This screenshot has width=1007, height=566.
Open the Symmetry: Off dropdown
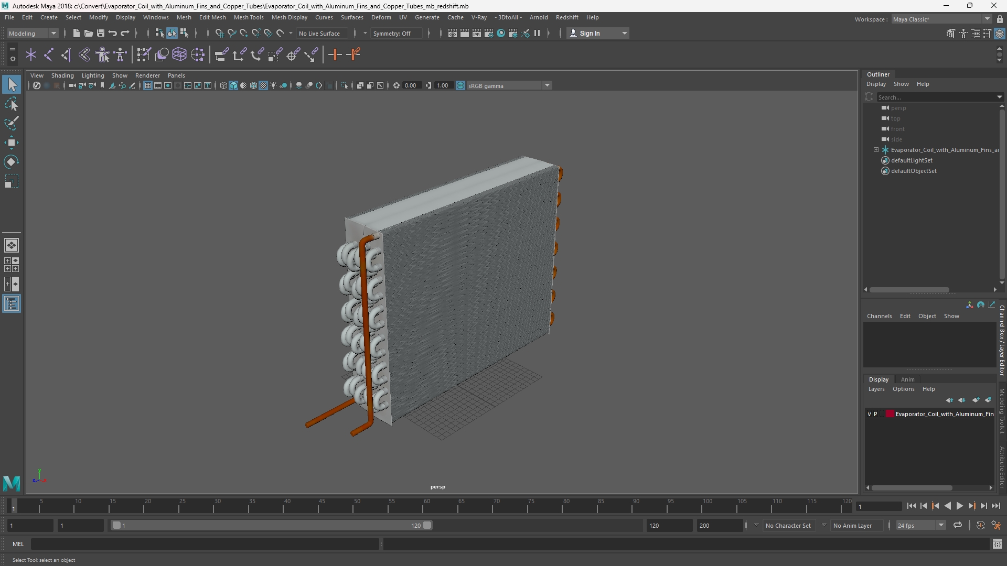[x=397, y=33]
